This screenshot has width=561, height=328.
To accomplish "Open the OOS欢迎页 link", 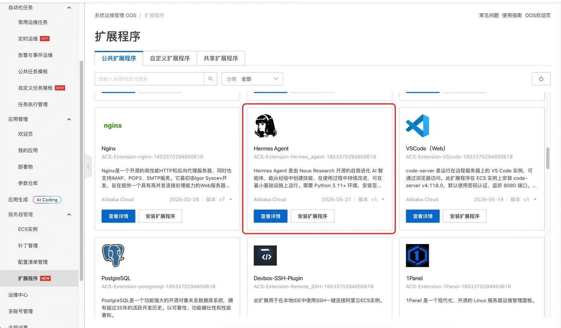I will tap(538, 15).
